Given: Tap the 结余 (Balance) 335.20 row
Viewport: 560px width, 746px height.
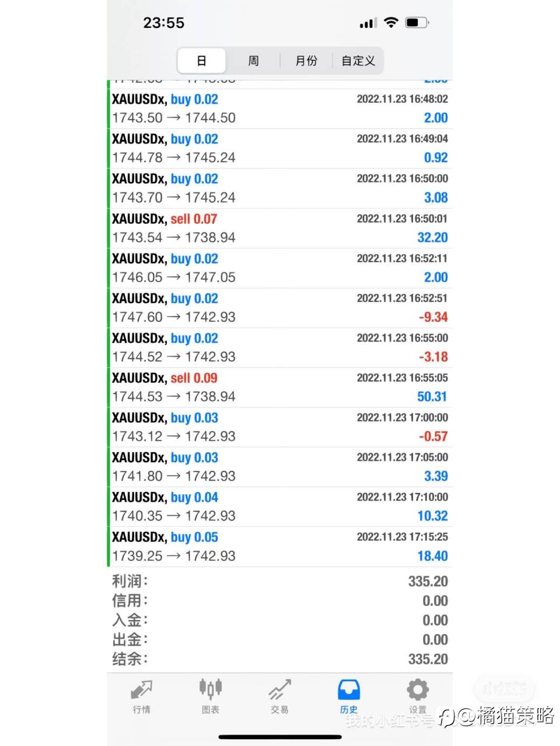Looking at the screenshot, I should pyautogui.click(x=279, y=659).
